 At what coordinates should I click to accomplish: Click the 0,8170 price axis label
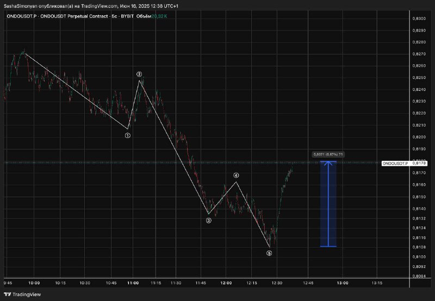[x=419, y=173]
